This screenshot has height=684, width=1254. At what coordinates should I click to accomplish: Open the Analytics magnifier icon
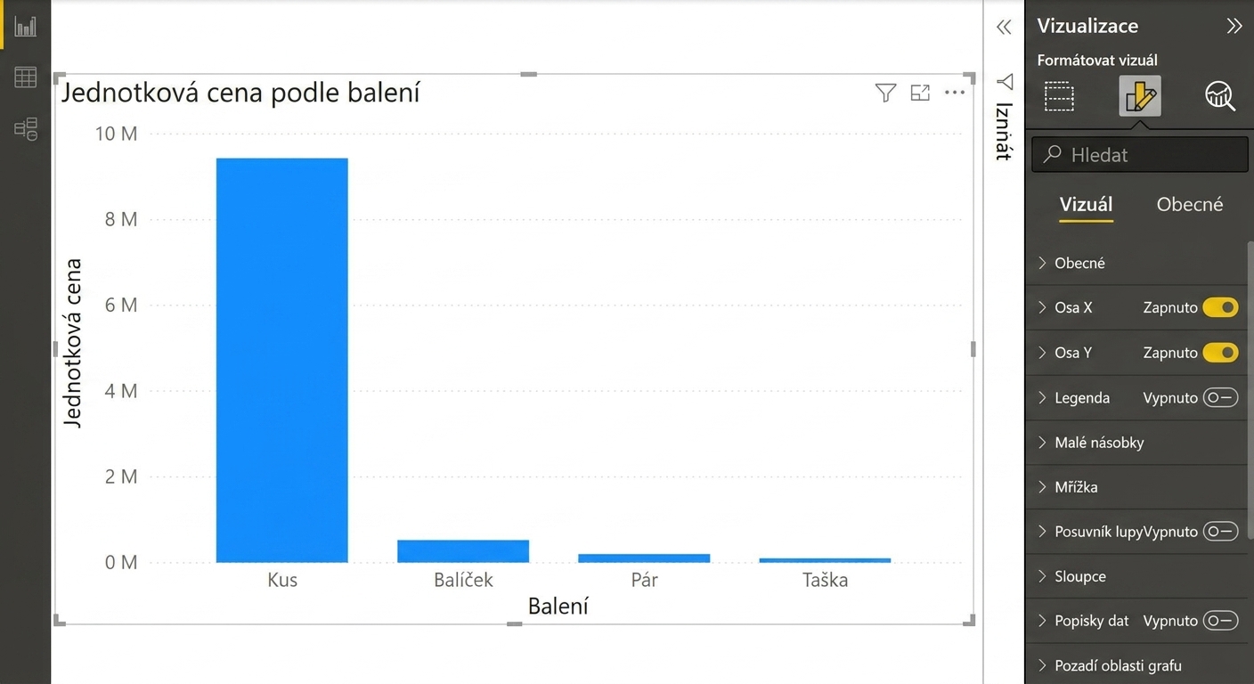1220,96
